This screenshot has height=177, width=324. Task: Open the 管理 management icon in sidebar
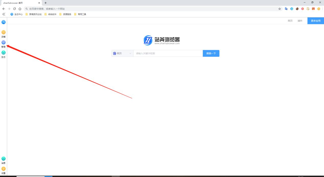3,42
